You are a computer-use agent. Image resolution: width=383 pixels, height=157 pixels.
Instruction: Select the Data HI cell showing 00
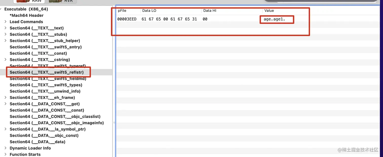205,19
